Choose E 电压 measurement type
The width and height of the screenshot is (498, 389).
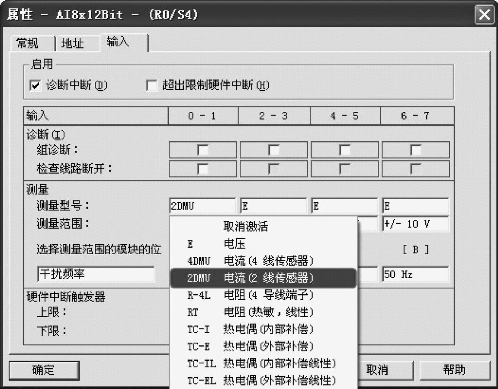pos(263,243)
